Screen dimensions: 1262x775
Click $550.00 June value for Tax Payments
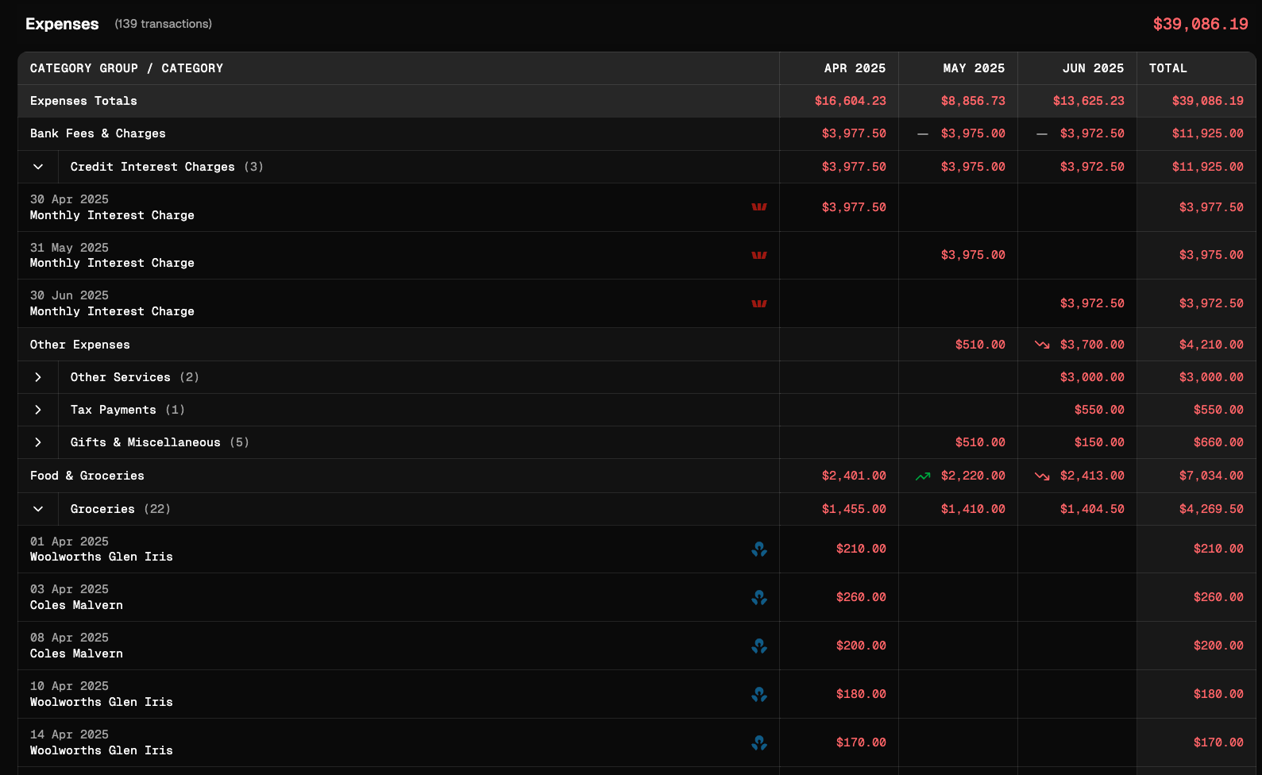click(1099, 410)
